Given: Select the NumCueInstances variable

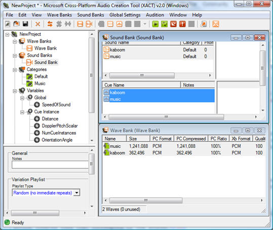Looking at the screenshot, I should pos(59,133).
